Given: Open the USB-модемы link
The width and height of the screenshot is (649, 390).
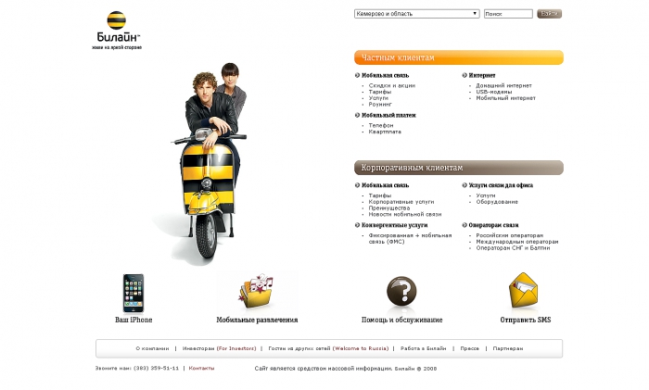Looking at the screenshot, I should point(494,92).
